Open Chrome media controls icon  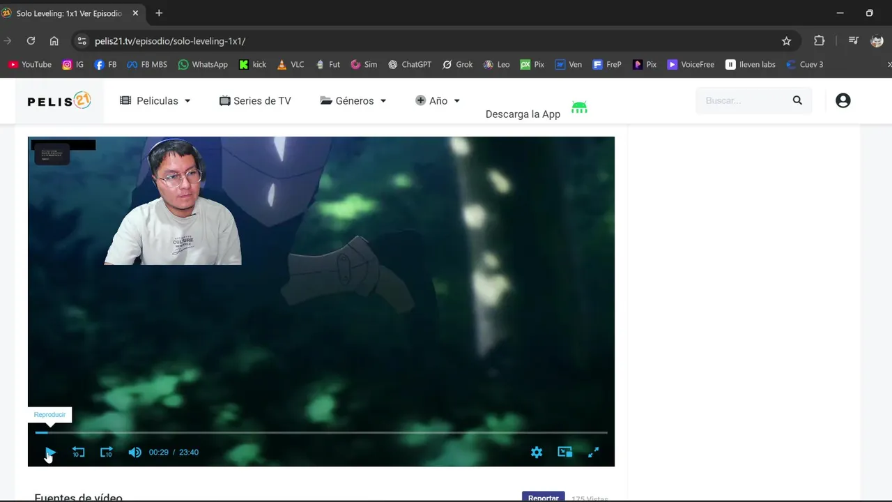pos(853,40)
